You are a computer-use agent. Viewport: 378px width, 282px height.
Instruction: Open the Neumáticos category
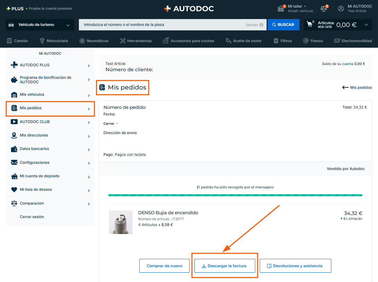click(94, 41)
